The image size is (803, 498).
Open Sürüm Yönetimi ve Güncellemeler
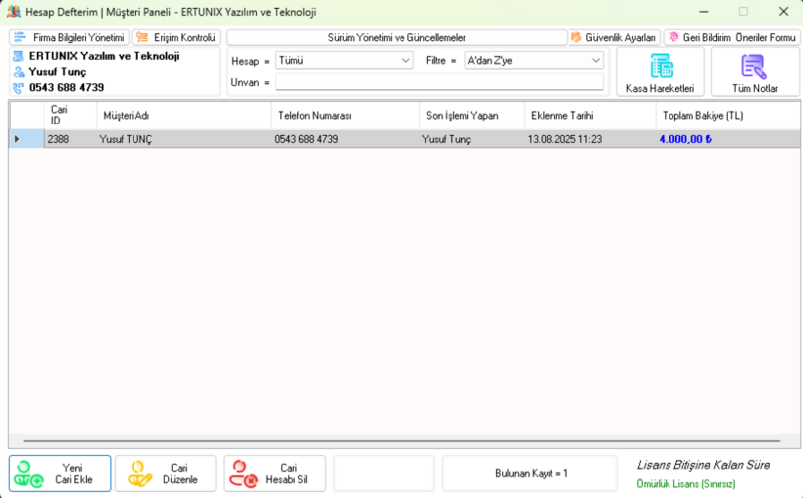pos(397,38)
